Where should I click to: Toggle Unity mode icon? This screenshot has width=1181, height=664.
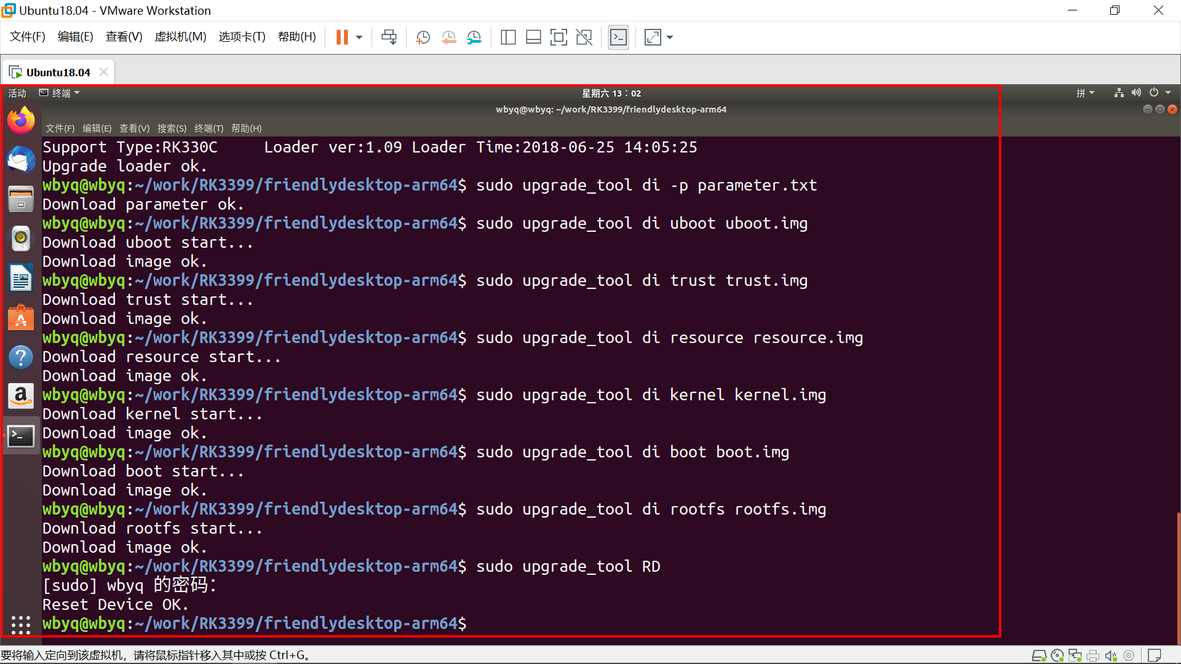coord(584,38)
